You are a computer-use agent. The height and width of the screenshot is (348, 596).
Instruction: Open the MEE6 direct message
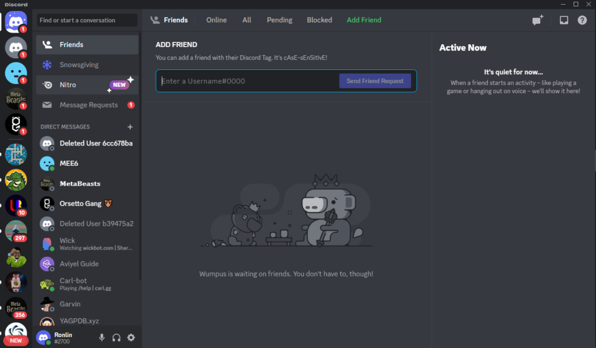pyautogui.click(x=87, y=164)
